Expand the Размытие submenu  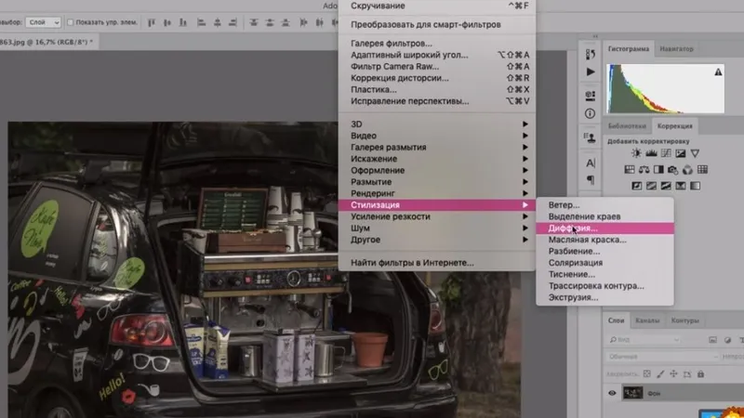pos(370,182)
